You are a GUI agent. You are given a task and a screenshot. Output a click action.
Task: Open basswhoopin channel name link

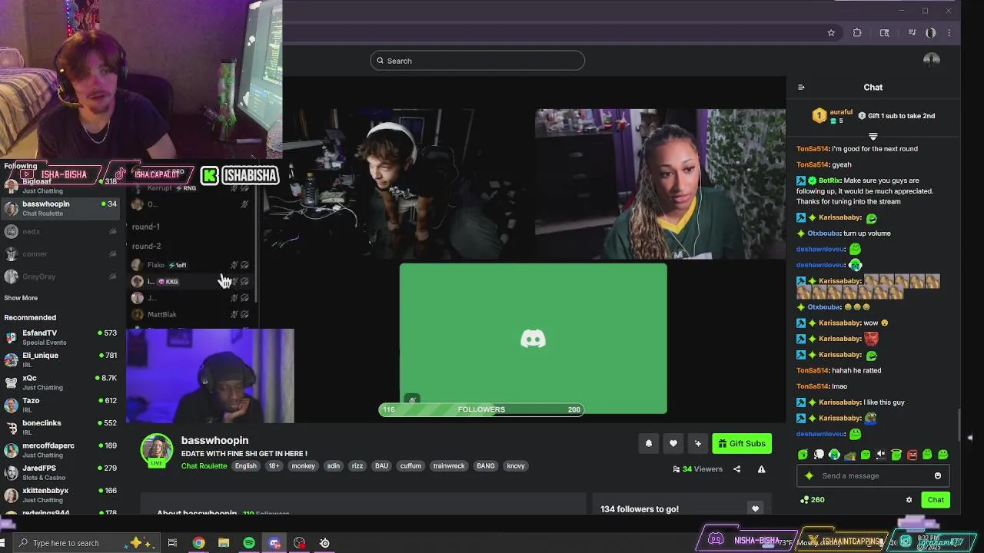tap(214, 440)
